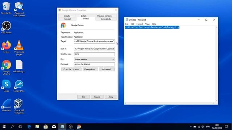The height and width of the screenshot is (130, 232).
Task: Select the Wireshark desktop icon
Action: pos(6,105)
